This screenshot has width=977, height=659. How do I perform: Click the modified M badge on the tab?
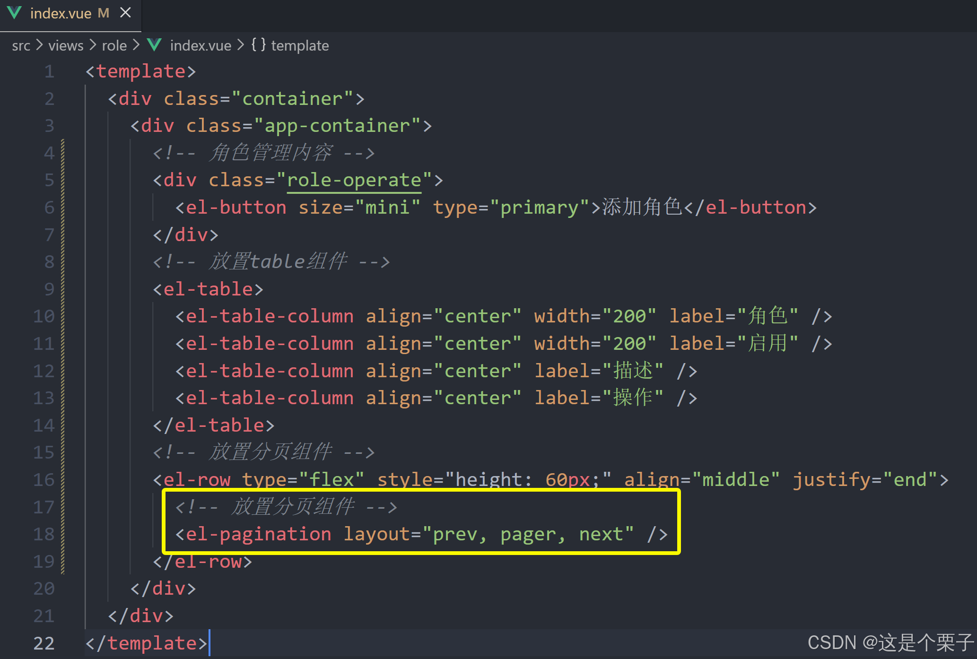click(104, 13)
